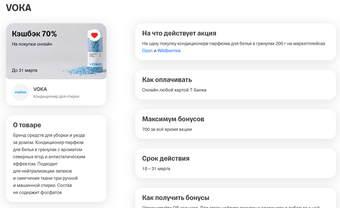
Task: Click the 'На что действует акция' heading
Action: click(179, 33)
